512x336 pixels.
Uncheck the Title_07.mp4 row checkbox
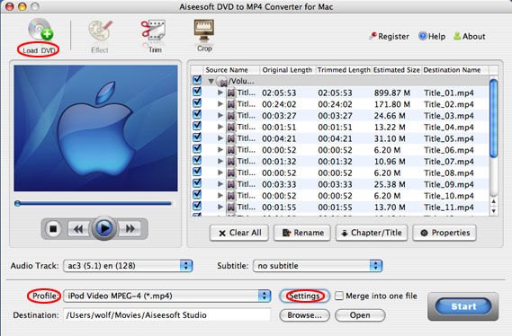[x=197, y=160]
